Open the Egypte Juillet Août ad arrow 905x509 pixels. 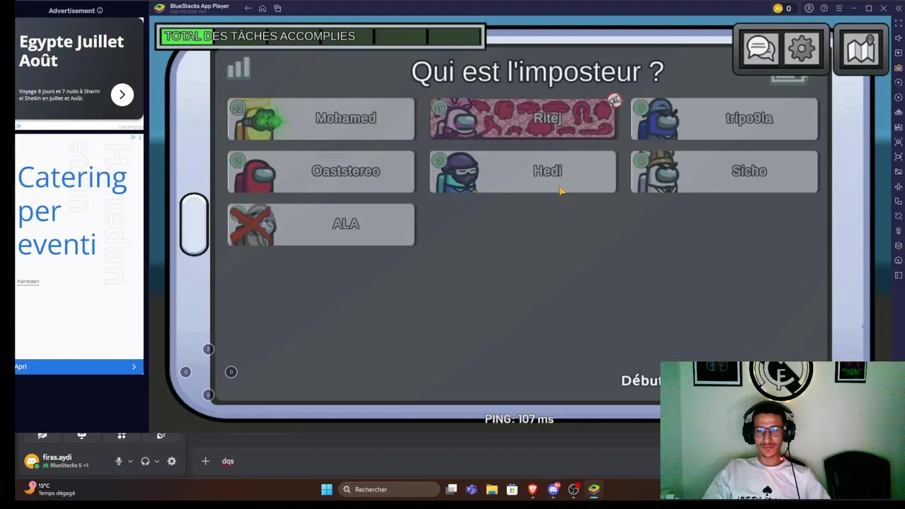(122, 95)
